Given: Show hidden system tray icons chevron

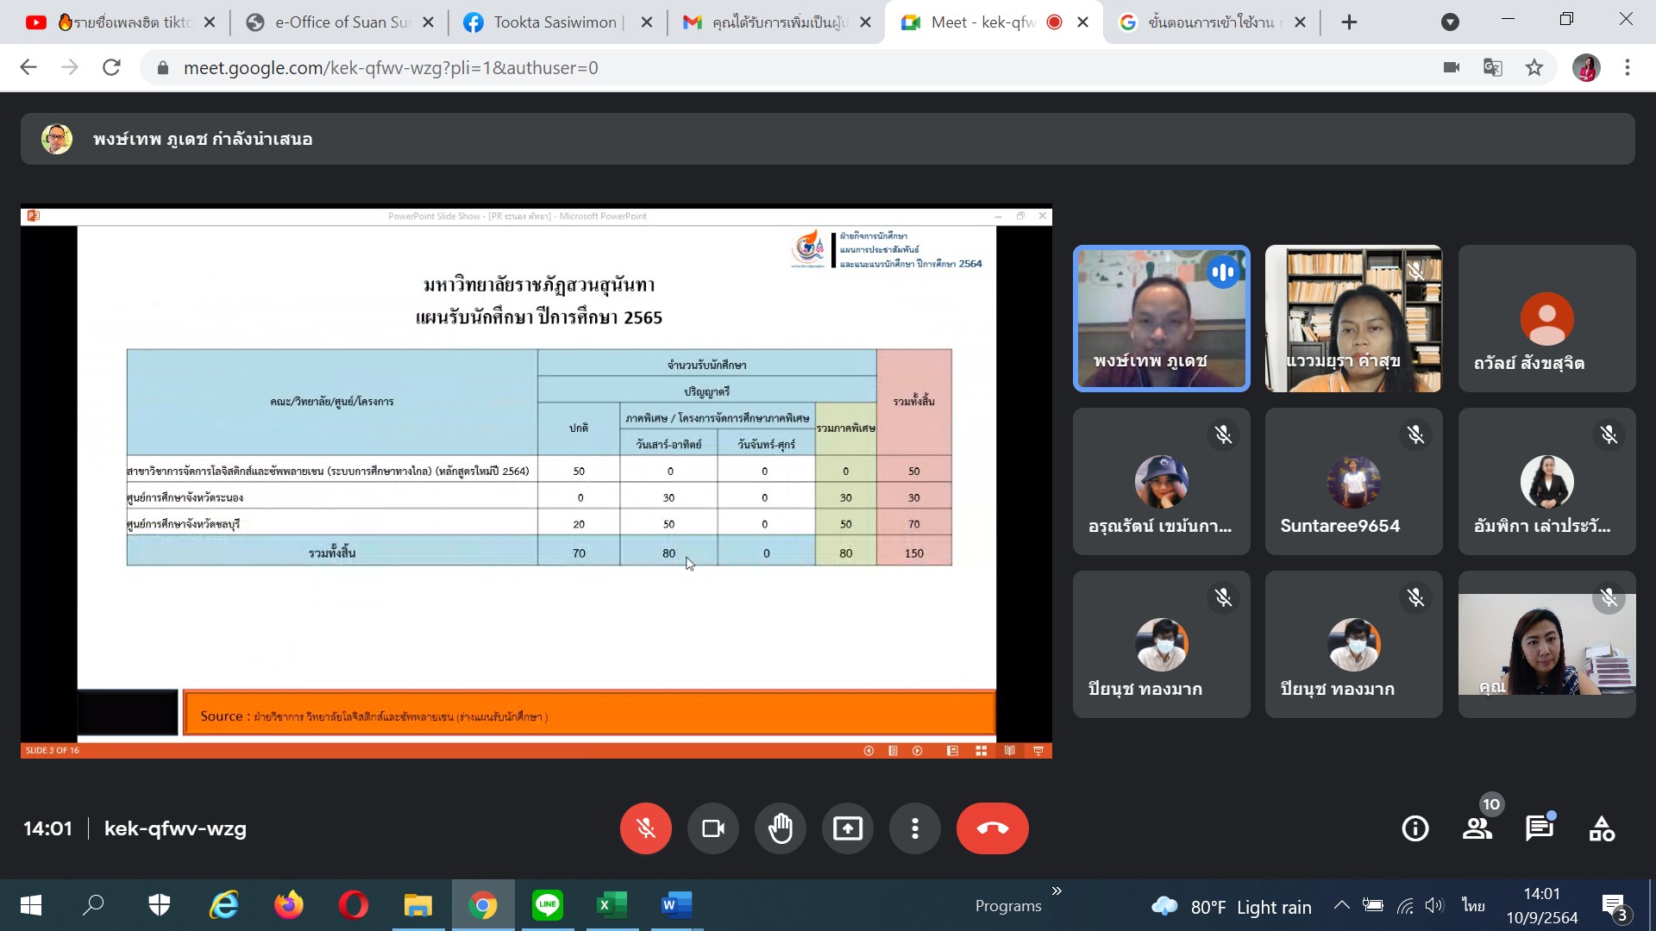Looking at the screenshot, I should [x=1341, y=905].
